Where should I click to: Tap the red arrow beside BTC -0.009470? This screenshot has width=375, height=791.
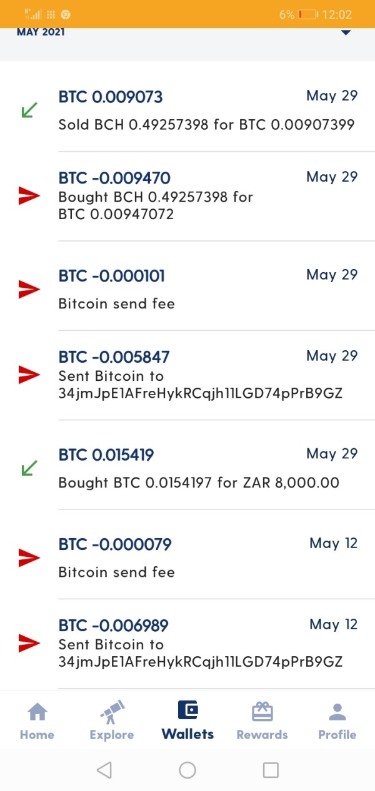coord(29,196)
